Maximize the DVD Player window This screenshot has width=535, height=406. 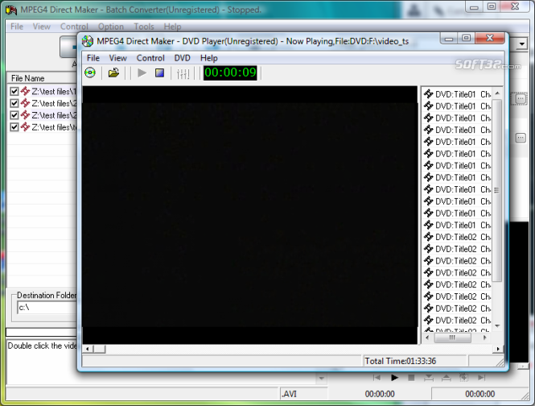(467, 39)
